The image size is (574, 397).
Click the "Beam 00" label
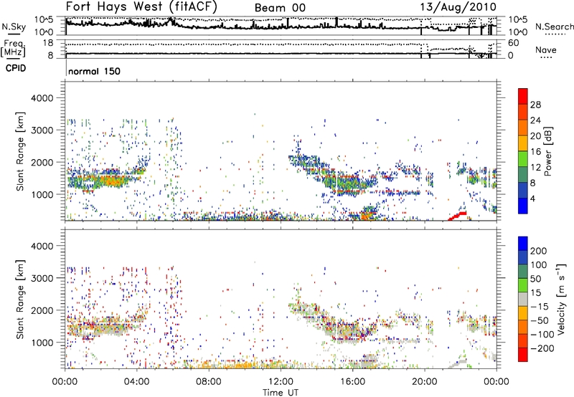[280, 8]
